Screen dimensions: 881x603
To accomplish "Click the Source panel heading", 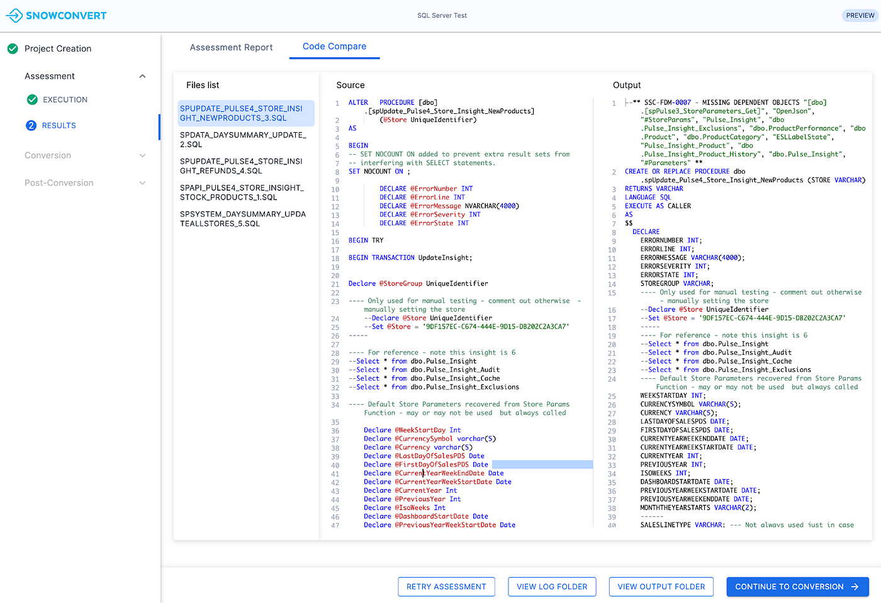I will click(351, 85).
